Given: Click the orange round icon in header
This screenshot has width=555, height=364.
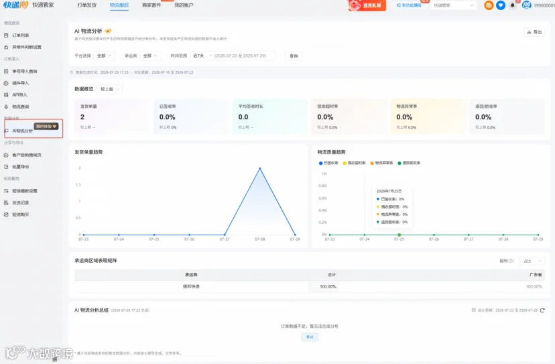Looking at the screenshot, I should [x=489, y=5].
